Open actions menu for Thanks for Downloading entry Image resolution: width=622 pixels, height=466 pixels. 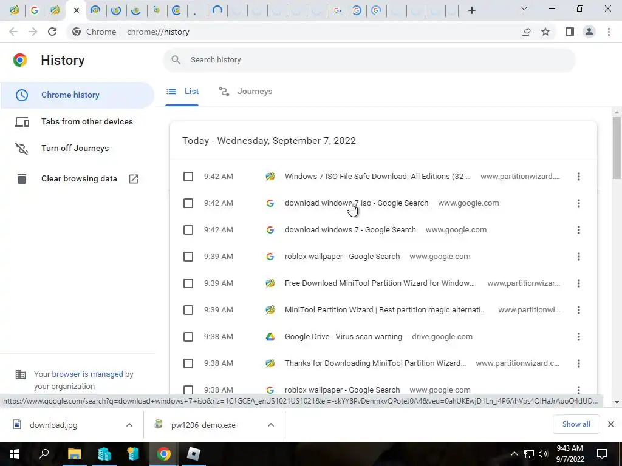tap(579, 363)
